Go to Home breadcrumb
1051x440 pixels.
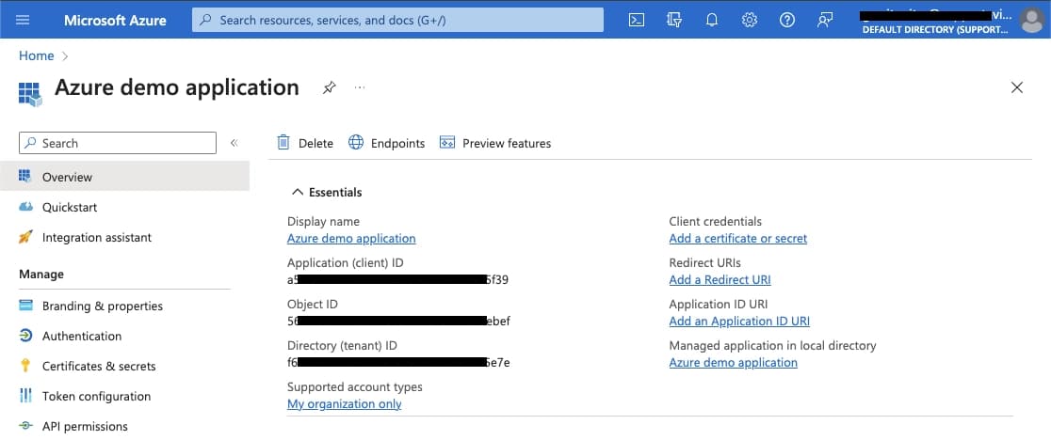(36, 56)
